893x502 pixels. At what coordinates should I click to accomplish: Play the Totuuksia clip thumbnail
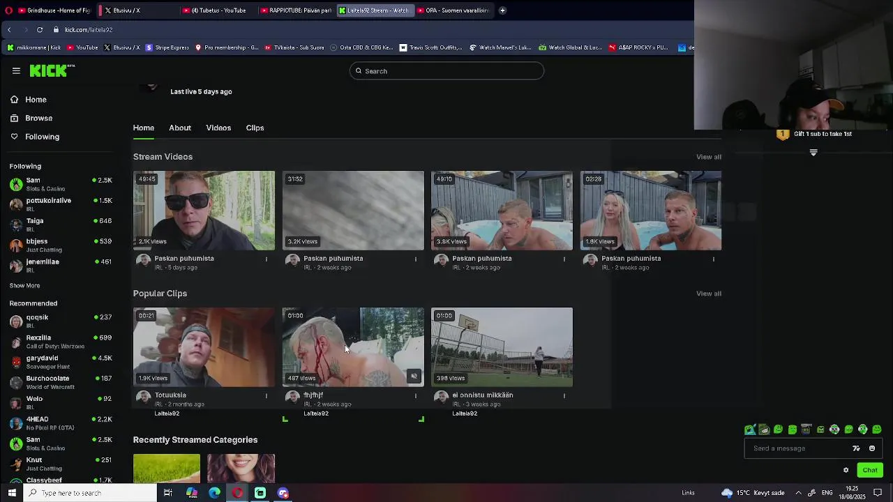point(204,347)
